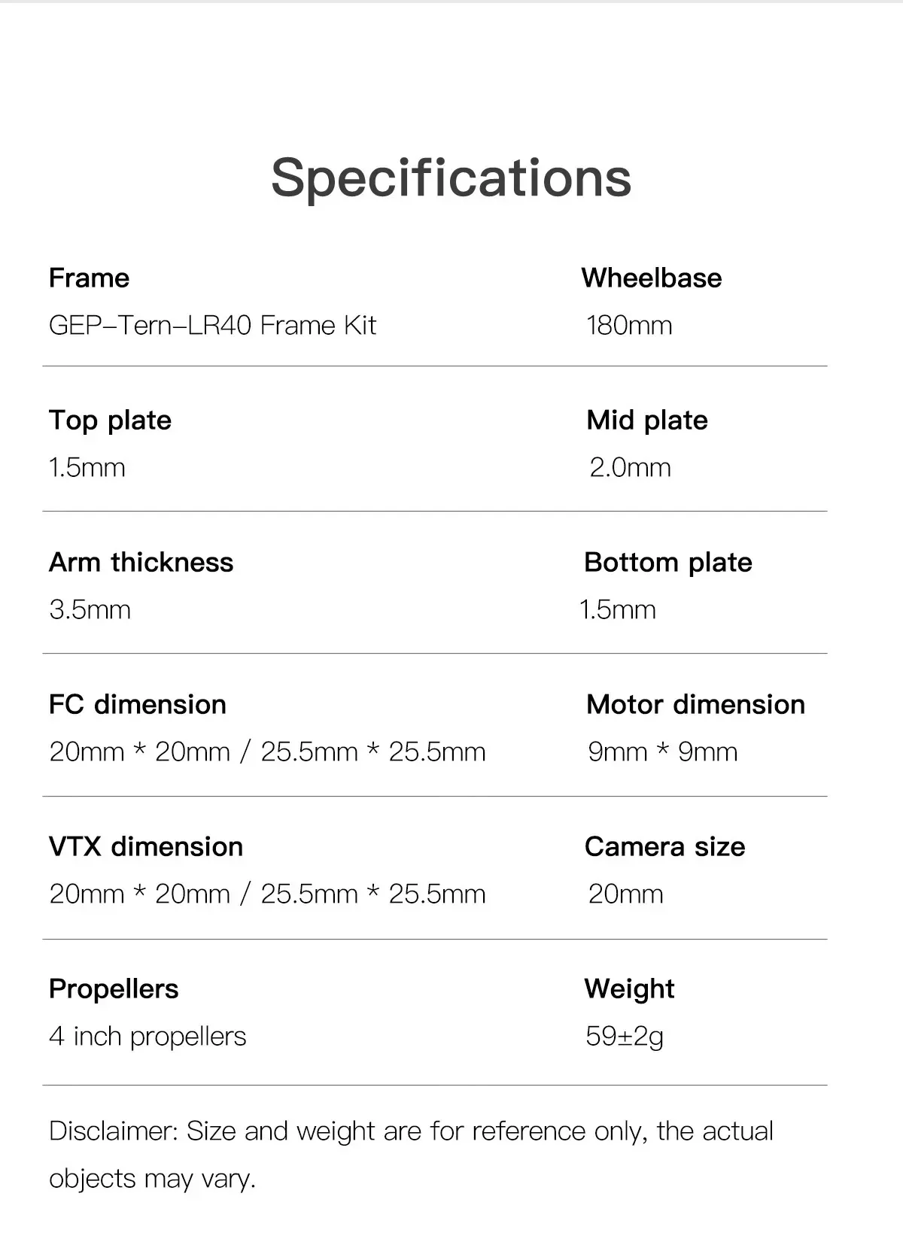Click the FC dimension label
Screen dimensions: 903x1257
(138, 705)
